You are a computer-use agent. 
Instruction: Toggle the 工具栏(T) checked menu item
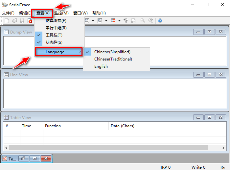(54, 35)
